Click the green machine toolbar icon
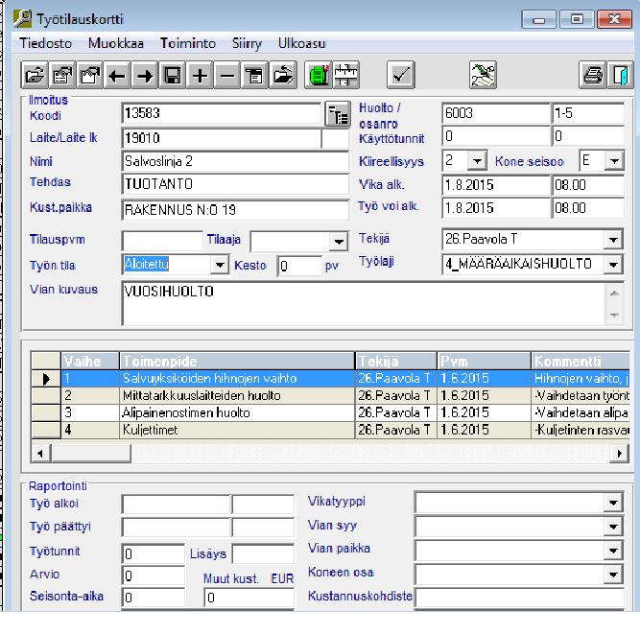The width and height of the screenshot is (640, 634). tap(319, 75)
